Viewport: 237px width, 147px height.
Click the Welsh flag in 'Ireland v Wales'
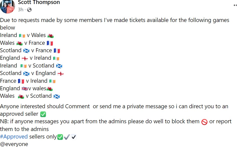(51, 35)
